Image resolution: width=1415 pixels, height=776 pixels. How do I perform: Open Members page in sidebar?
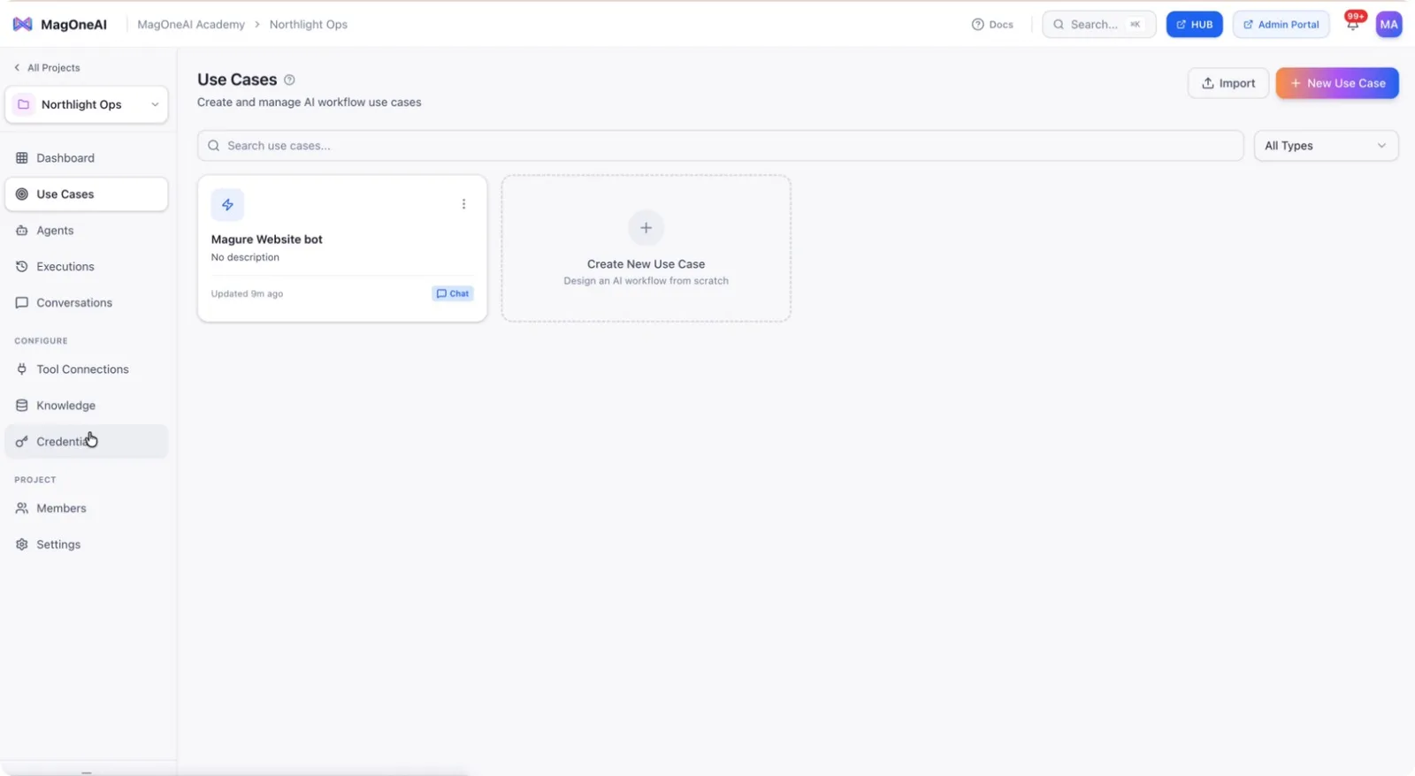[x=87, y=508]
